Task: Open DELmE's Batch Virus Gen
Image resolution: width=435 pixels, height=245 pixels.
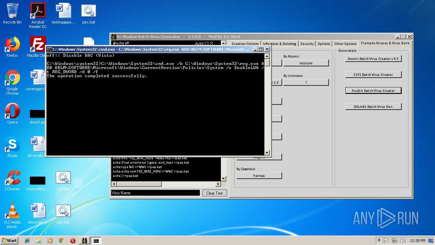Action: (373, 107)
